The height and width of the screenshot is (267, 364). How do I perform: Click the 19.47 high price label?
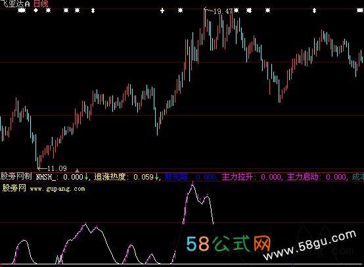[223, 11]
